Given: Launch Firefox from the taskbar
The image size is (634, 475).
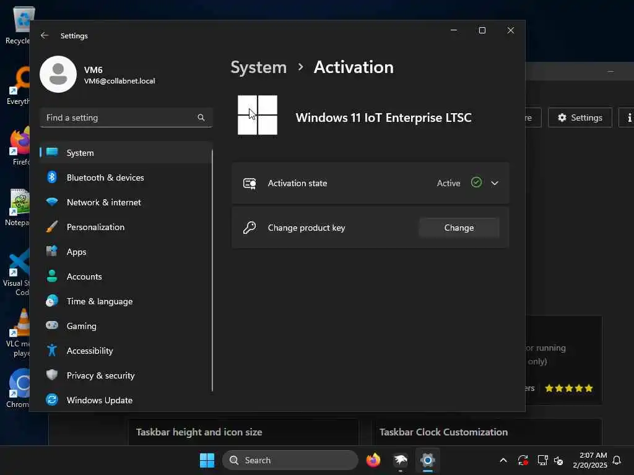Looking at the screenshot, I should pyautogui.click(x=373, y=460).
